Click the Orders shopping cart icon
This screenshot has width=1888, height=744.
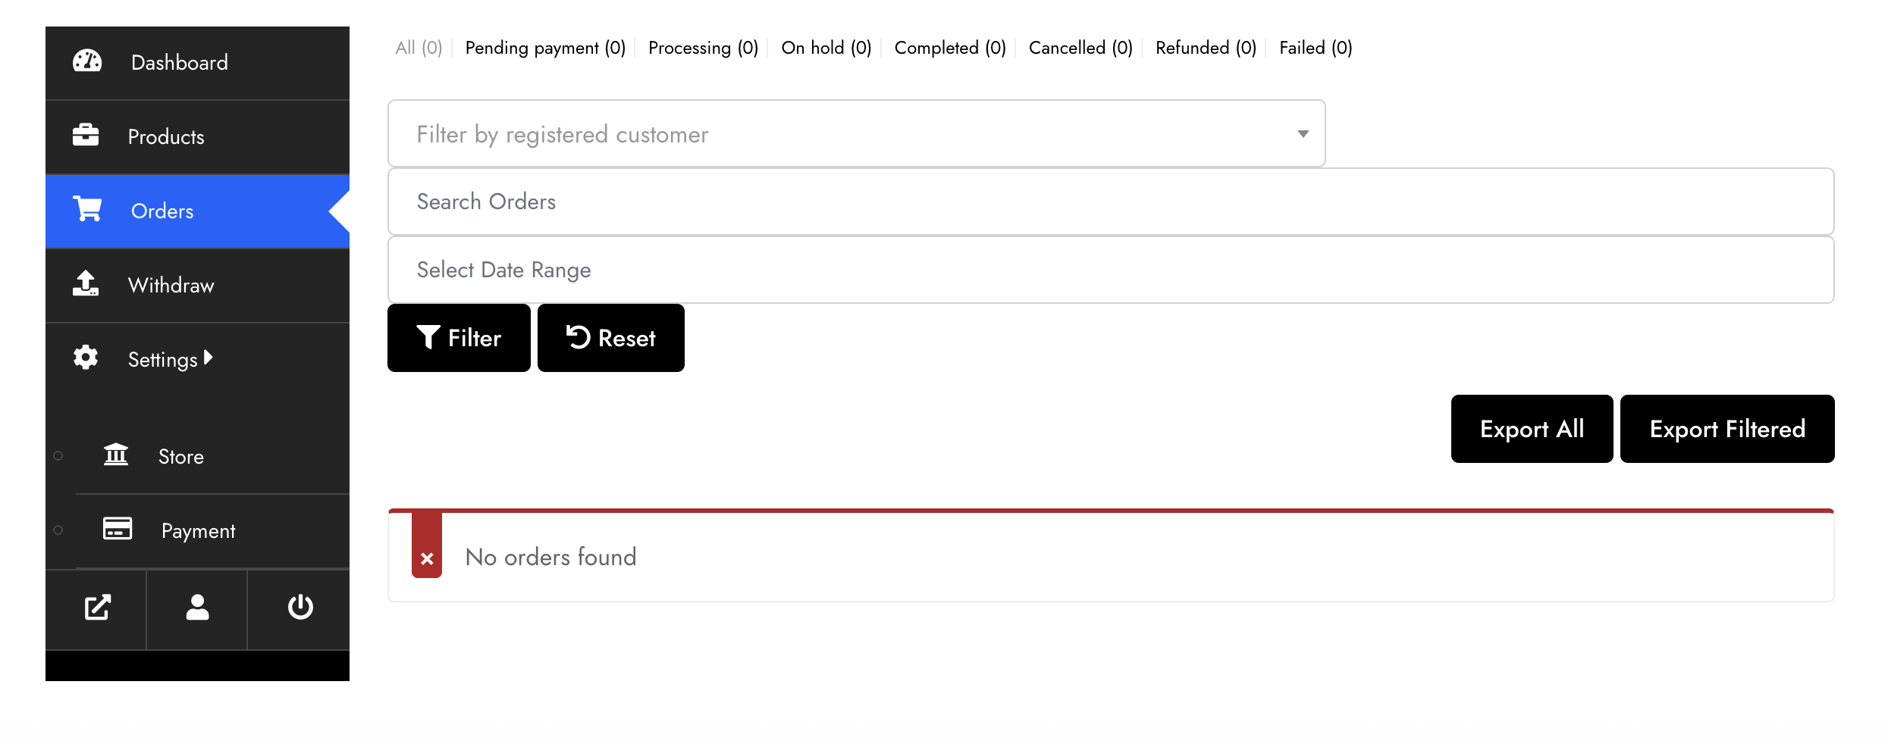[x=87, y=209]
